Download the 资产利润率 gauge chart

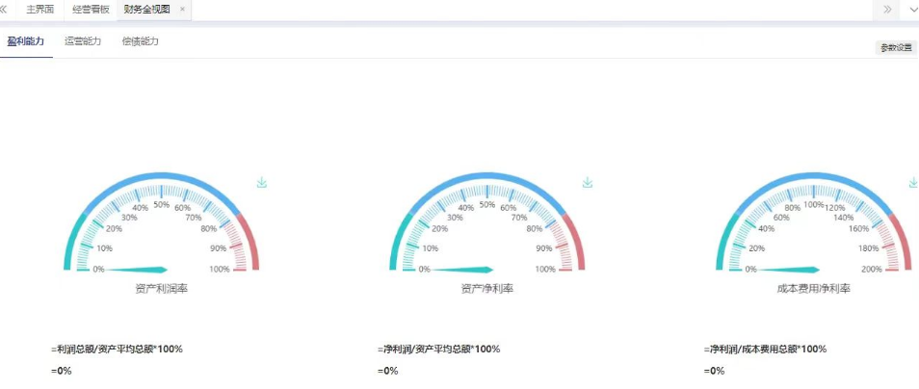(x=262, y=183)
